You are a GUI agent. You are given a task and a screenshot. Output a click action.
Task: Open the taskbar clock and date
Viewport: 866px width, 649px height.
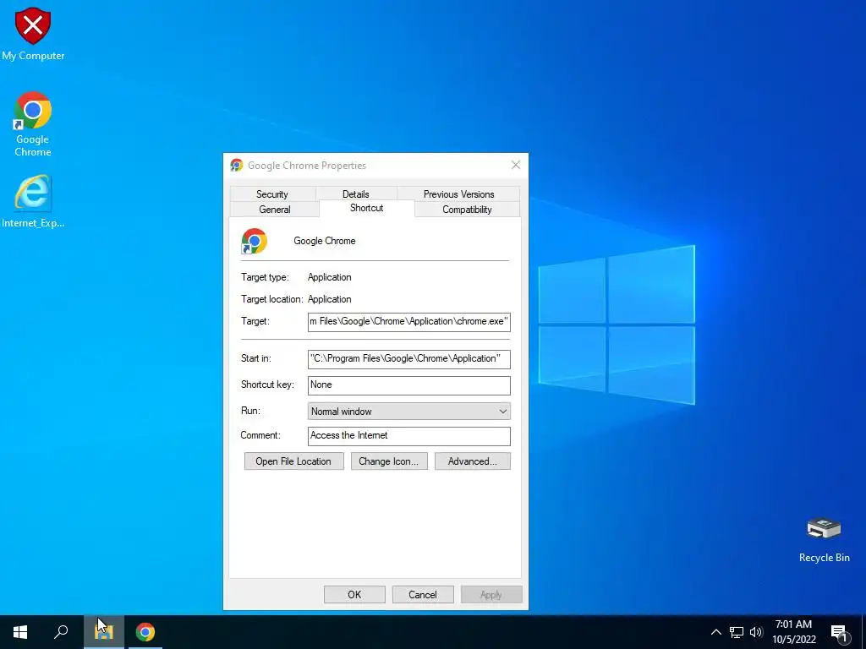coord(793,632)
